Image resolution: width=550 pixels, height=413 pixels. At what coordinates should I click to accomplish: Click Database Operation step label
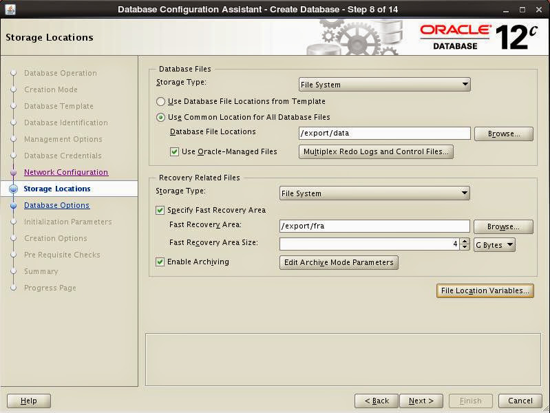click(x=61, y=74)
